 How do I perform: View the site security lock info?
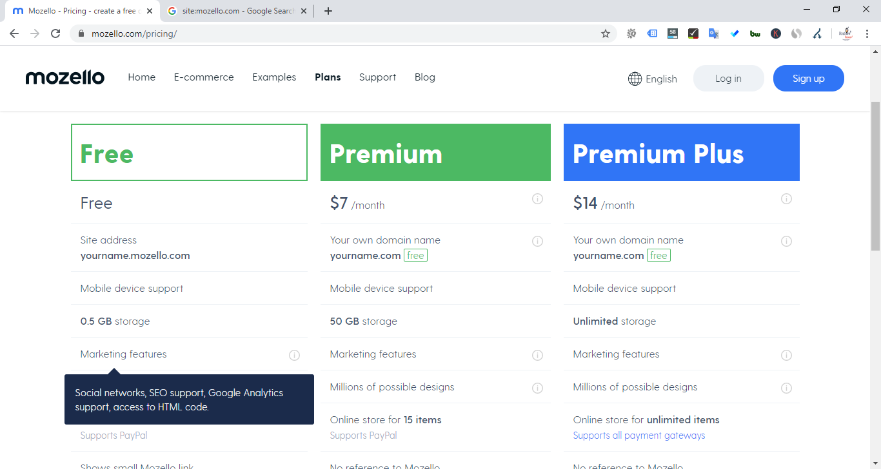pos(81,33)
